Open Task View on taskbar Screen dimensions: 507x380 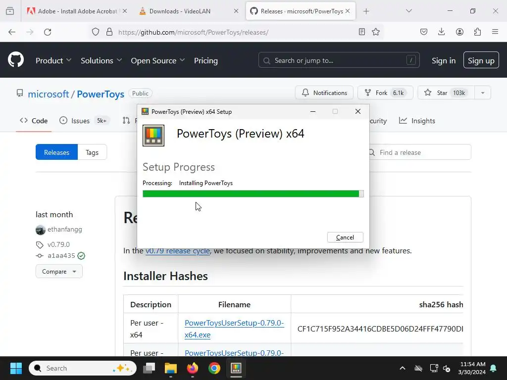coord(149,368)
